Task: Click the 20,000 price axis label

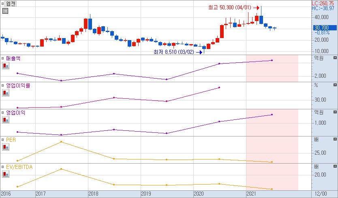Action: (x=321, y=40)
